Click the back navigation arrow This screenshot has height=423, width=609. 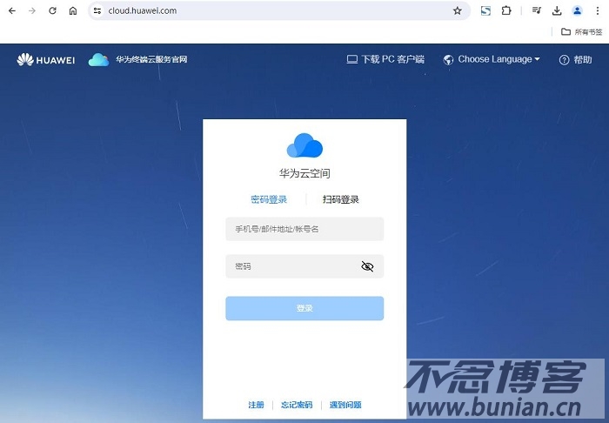[11, 10]
